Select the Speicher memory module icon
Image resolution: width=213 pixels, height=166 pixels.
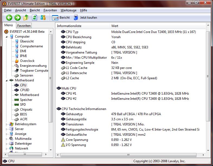tap(17, 100)
